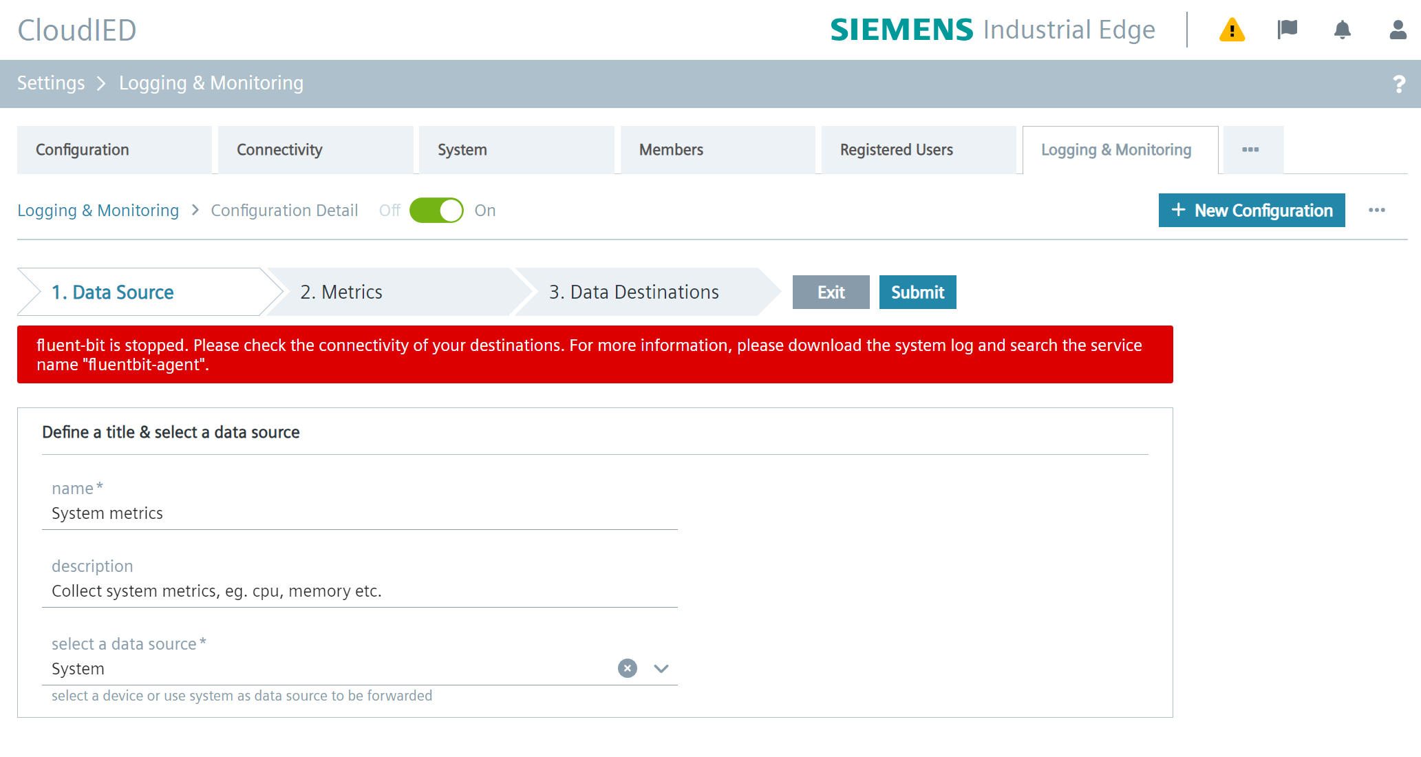The width and height of the screenshot is (1421, 757).
Task: Click the name input field
Action: (x=359, y=513)
